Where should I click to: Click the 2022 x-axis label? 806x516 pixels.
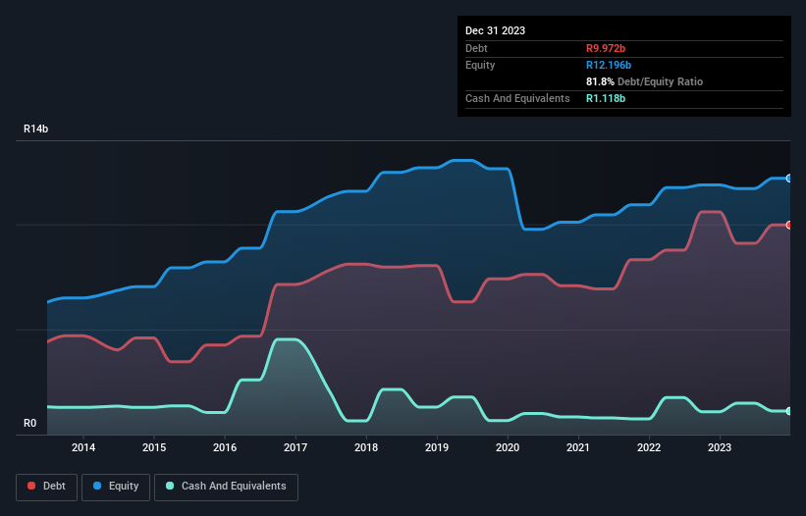[649, 447]
